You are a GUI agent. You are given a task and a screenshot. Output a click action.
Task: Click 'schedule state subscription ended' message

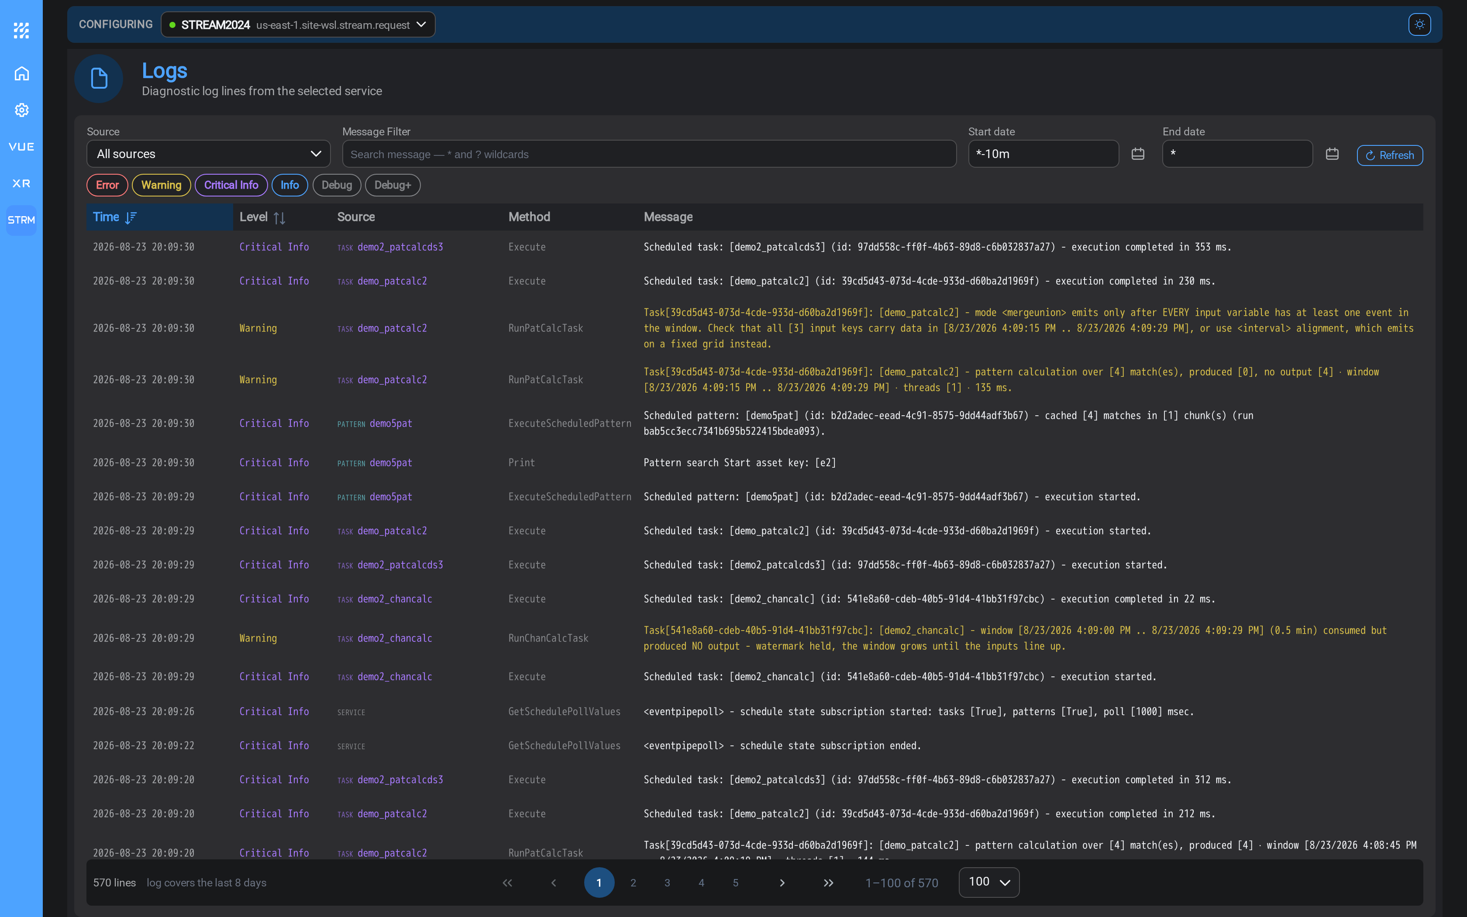[x=782, y=745]
